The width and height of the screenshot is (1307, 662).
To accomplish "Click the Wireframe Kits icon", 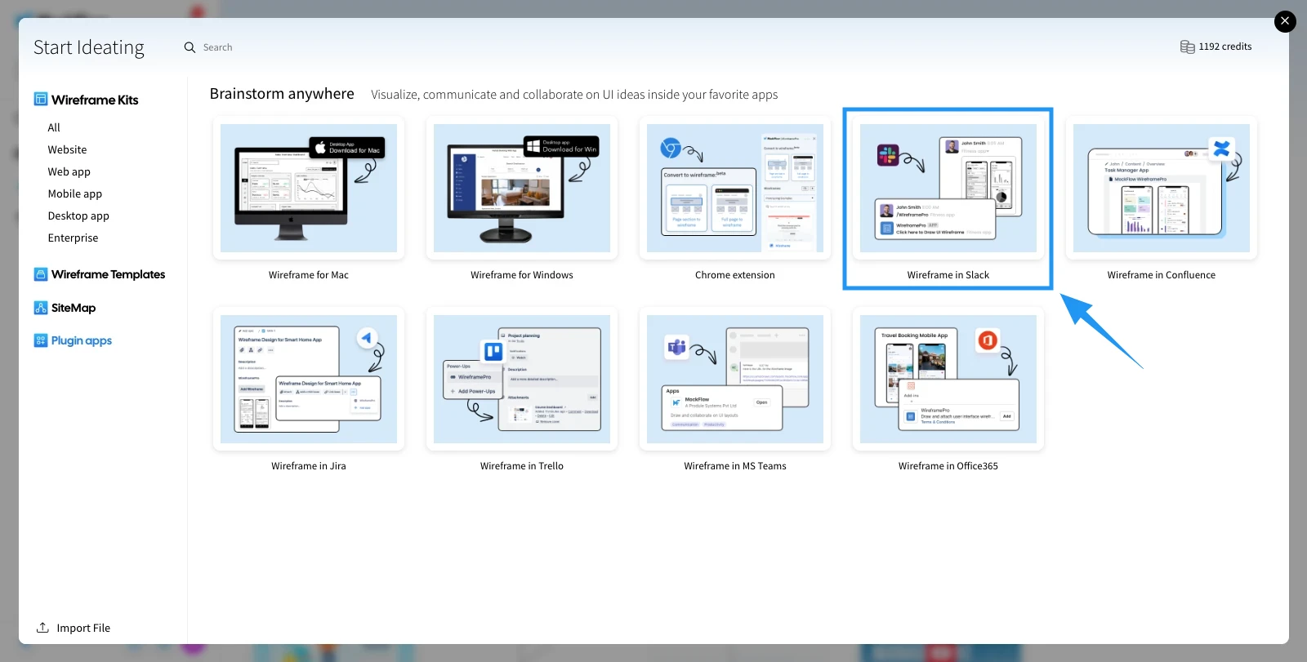I will coord(40,99).
